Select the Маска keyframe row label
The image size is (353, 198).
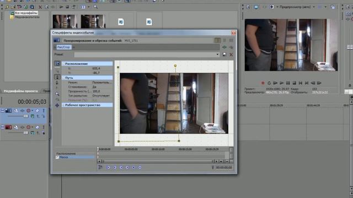tap(64, 157)
